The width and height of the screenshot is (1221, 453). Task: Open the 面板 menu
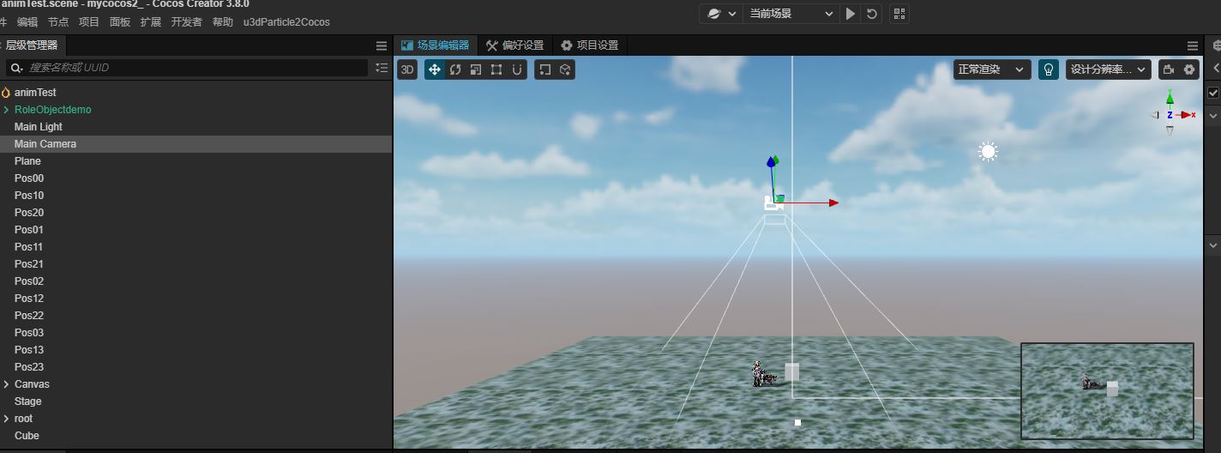pos(120,22)
